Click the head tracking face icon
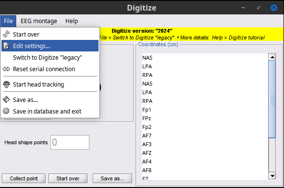This screenshot has width=284, height=188. tap(6, 84)
